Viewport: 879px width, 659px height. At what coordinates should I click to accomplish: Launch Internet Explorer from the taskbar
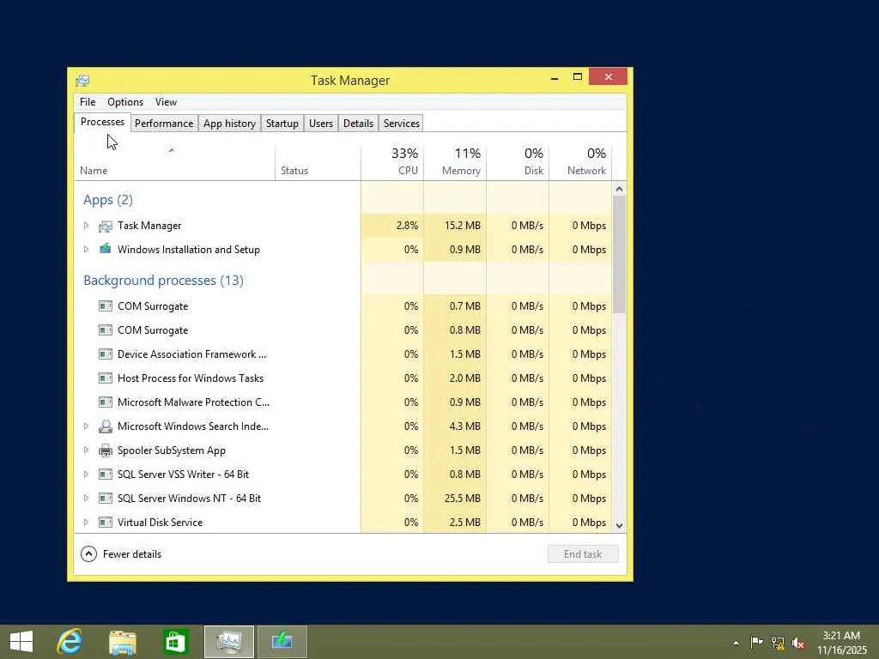pos(70,642)
